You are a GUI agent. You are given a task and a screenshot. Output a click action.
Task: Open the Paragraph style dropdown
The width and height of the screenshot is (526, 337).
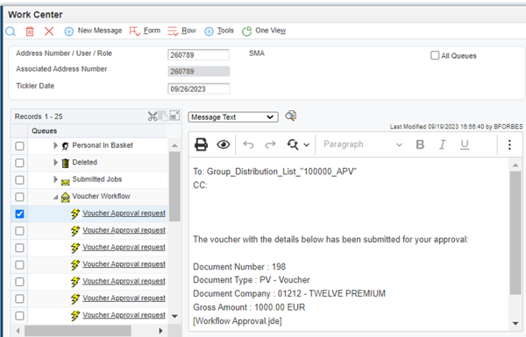[x=363, y=144]
